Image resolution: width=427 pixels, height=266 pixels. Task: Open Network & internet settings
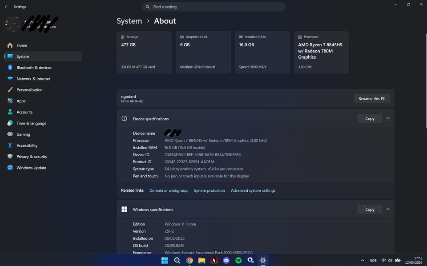coord(43,79)
